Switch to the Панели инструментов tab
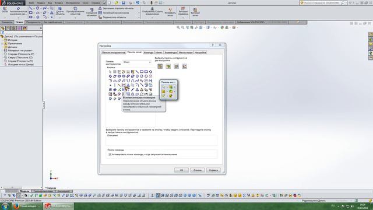 [114, 52]
